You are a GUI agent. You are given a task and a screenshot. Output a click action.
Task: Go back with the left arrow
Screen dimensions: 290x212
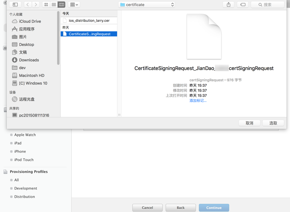[x=28, y=4]
